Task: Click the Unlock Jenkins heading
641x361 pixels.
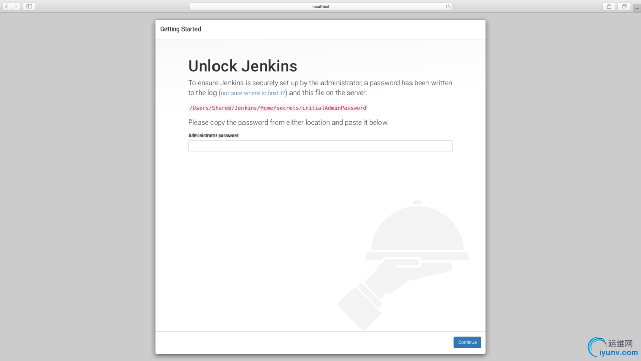Action: click(x=242, y=66)
